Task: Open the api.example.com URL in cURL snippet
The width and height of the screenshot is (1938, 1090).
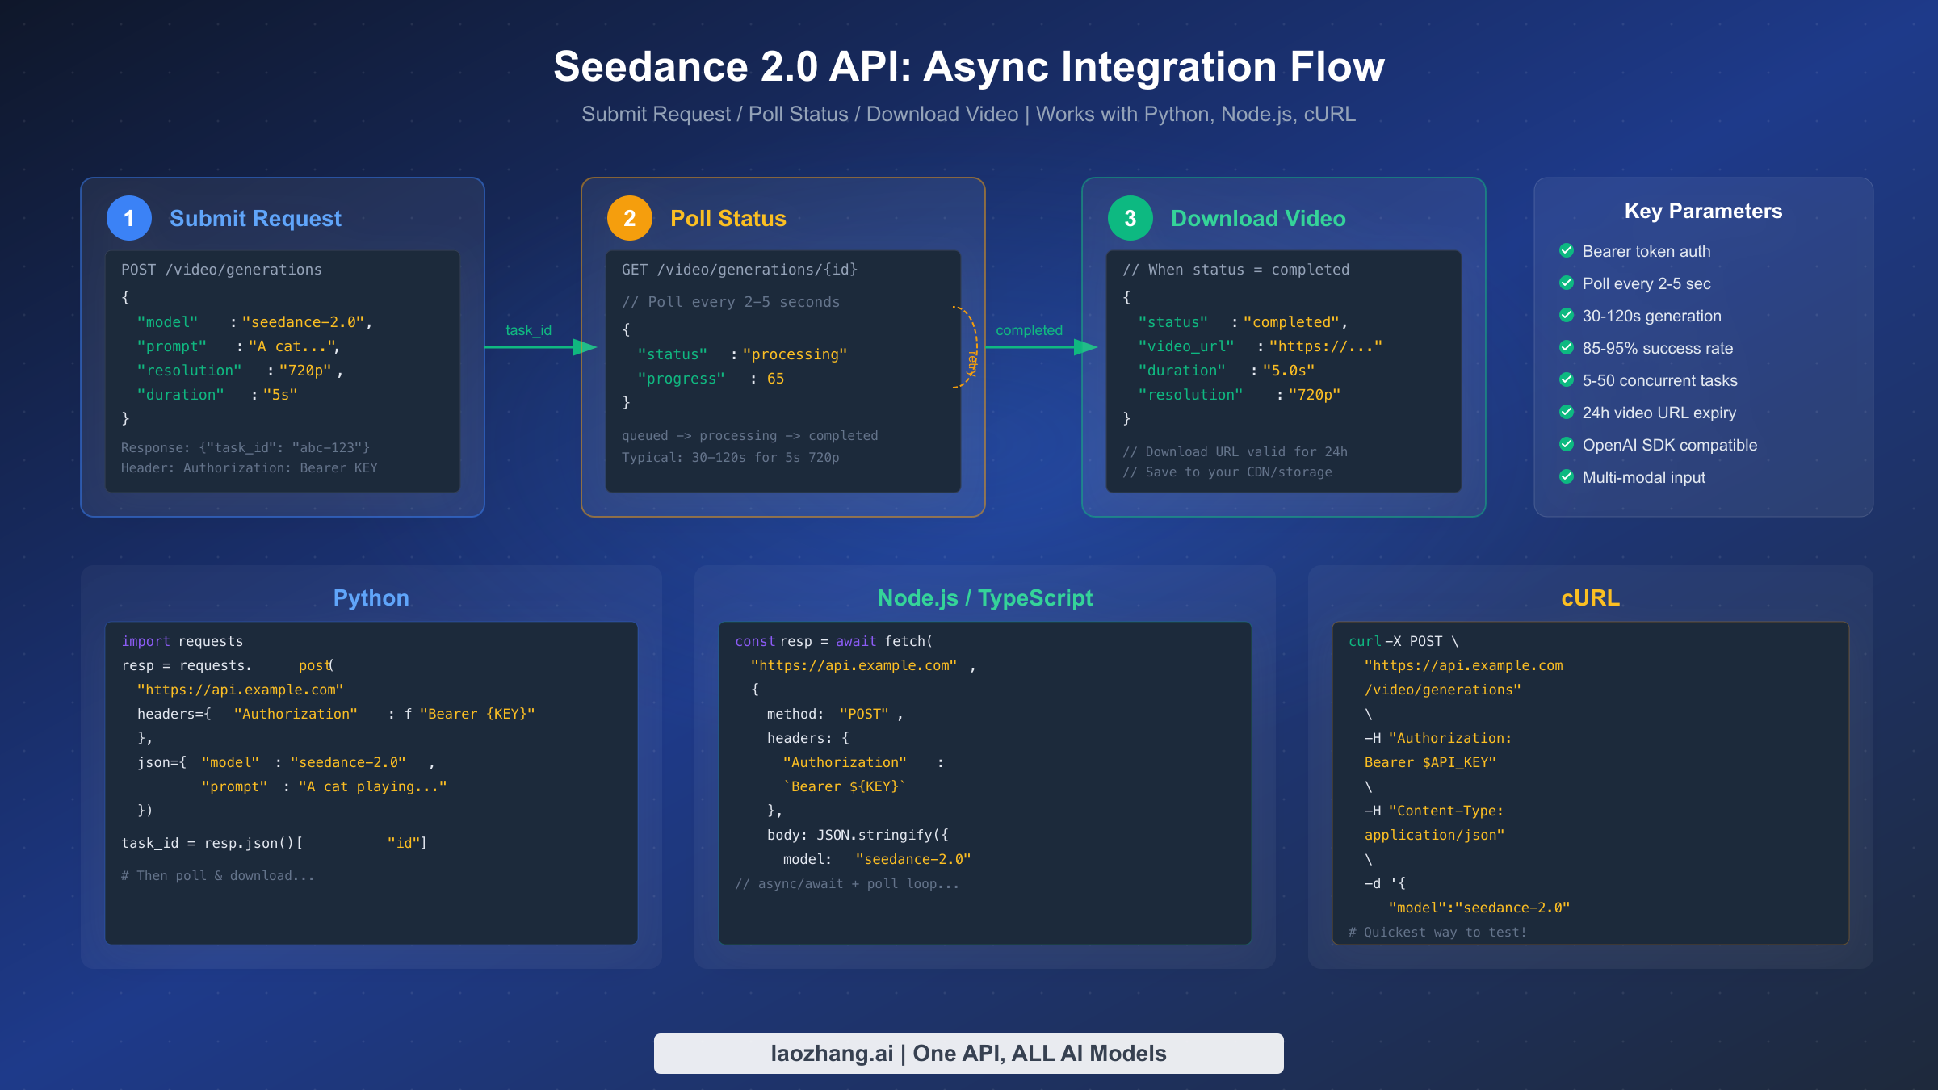Action: pyautogui.click(x=1463, y=665)
